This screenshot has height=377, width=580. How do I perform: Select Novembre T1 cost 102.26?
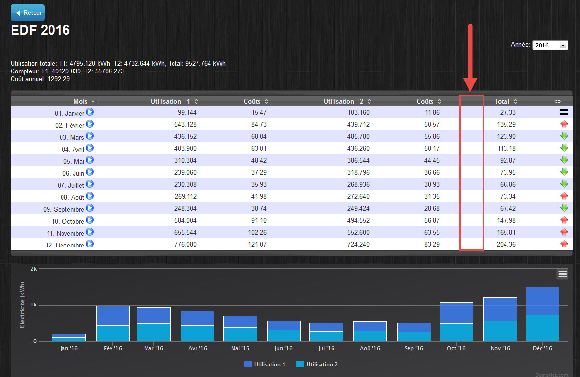[257, 232]
